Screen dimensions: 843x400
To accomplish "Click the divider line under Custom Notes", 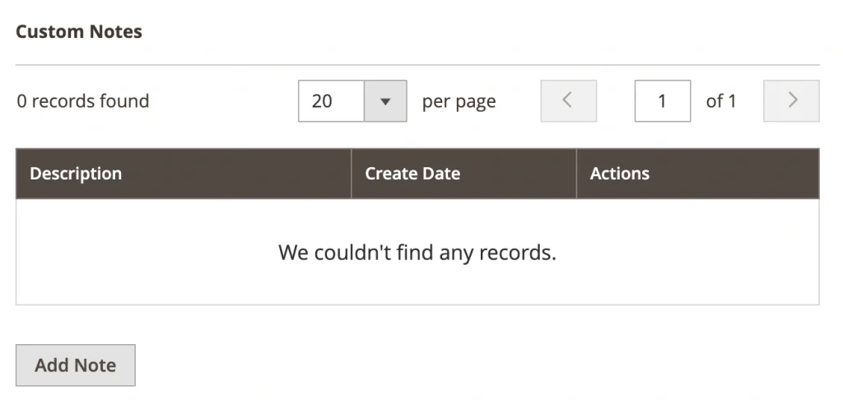I will 417,65.
